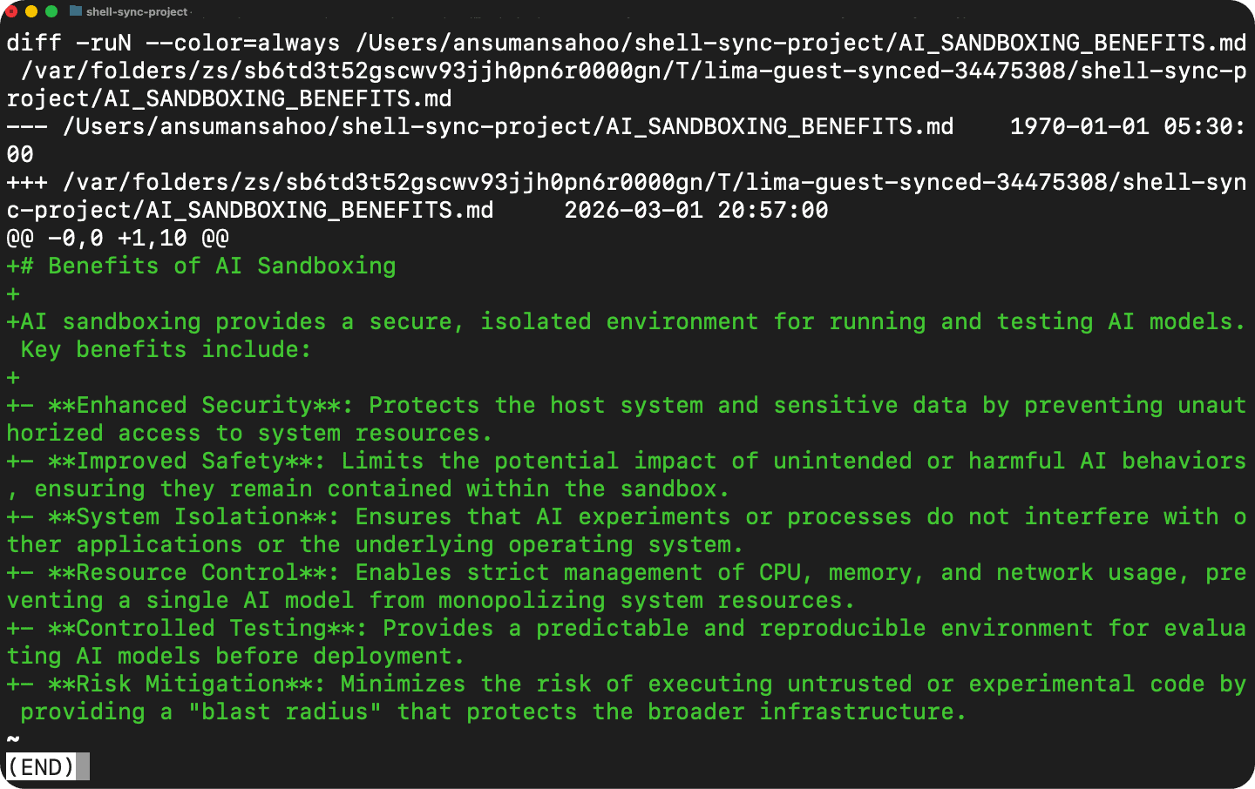The height and width of the screenshot is (789, 1255).
Task: Click the shell-sync-project title text
Action: (x=135, y=13)
